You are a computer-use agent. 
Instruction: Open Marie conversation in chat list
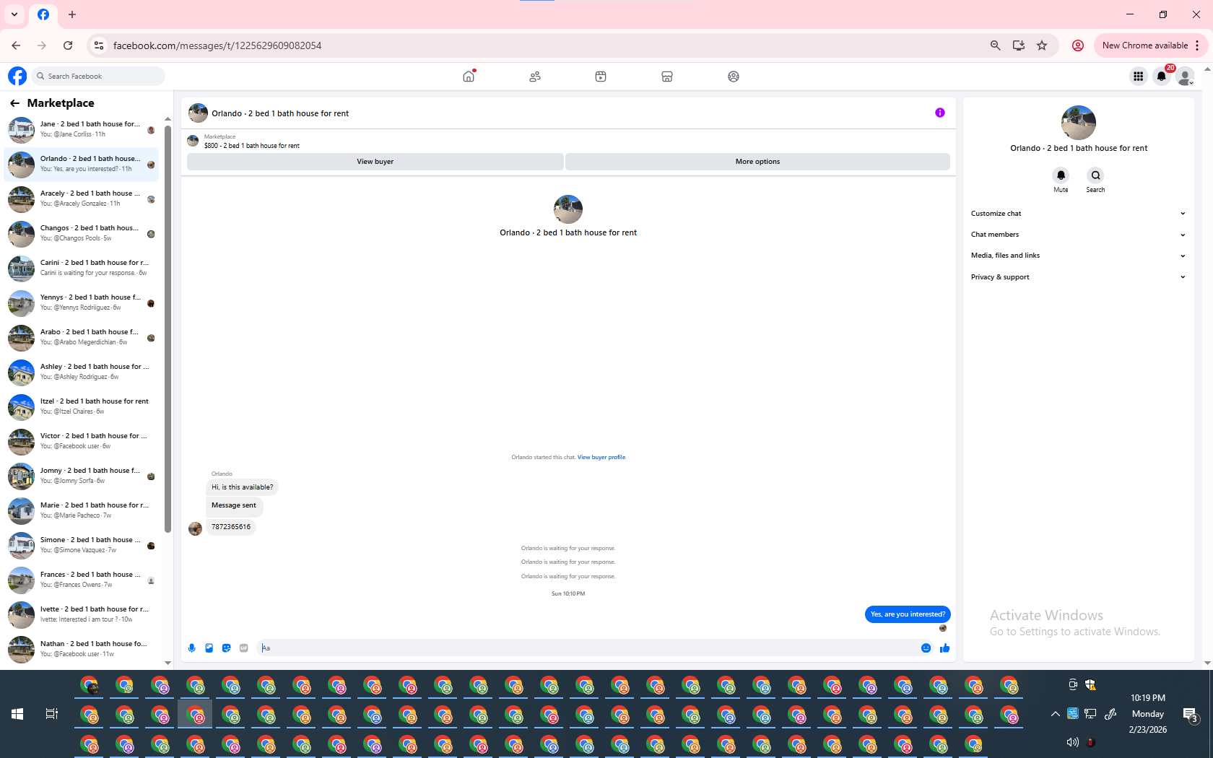[82, 511]
